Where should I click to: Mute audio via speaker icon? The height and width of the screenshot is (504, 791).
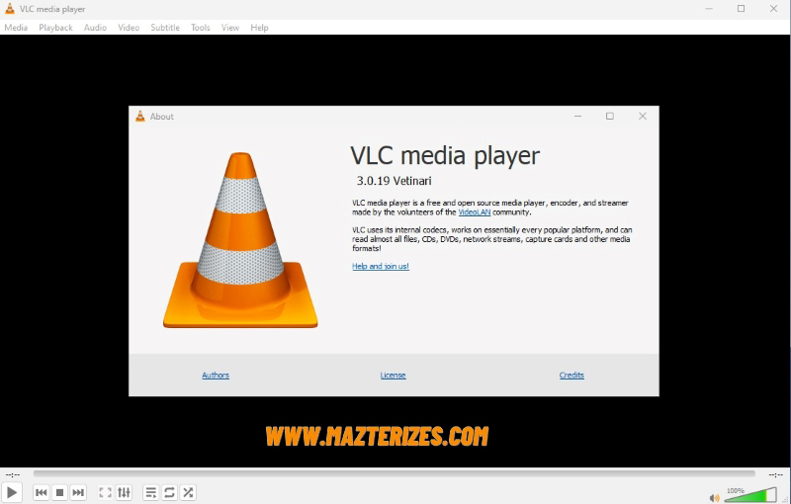click(714, 498)
